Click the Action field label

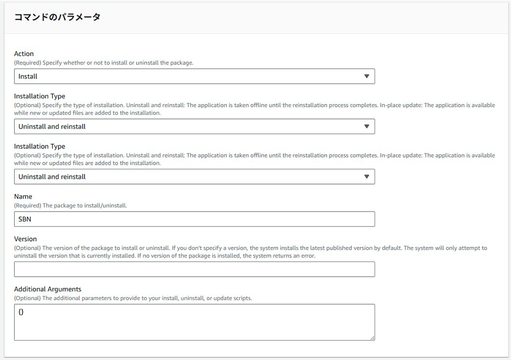click(24, 54)
